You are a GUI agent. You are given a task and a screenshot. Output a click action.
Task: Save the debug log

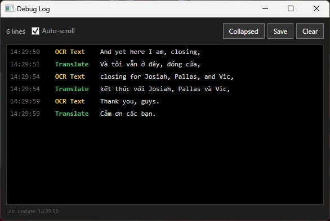point(280,31)
